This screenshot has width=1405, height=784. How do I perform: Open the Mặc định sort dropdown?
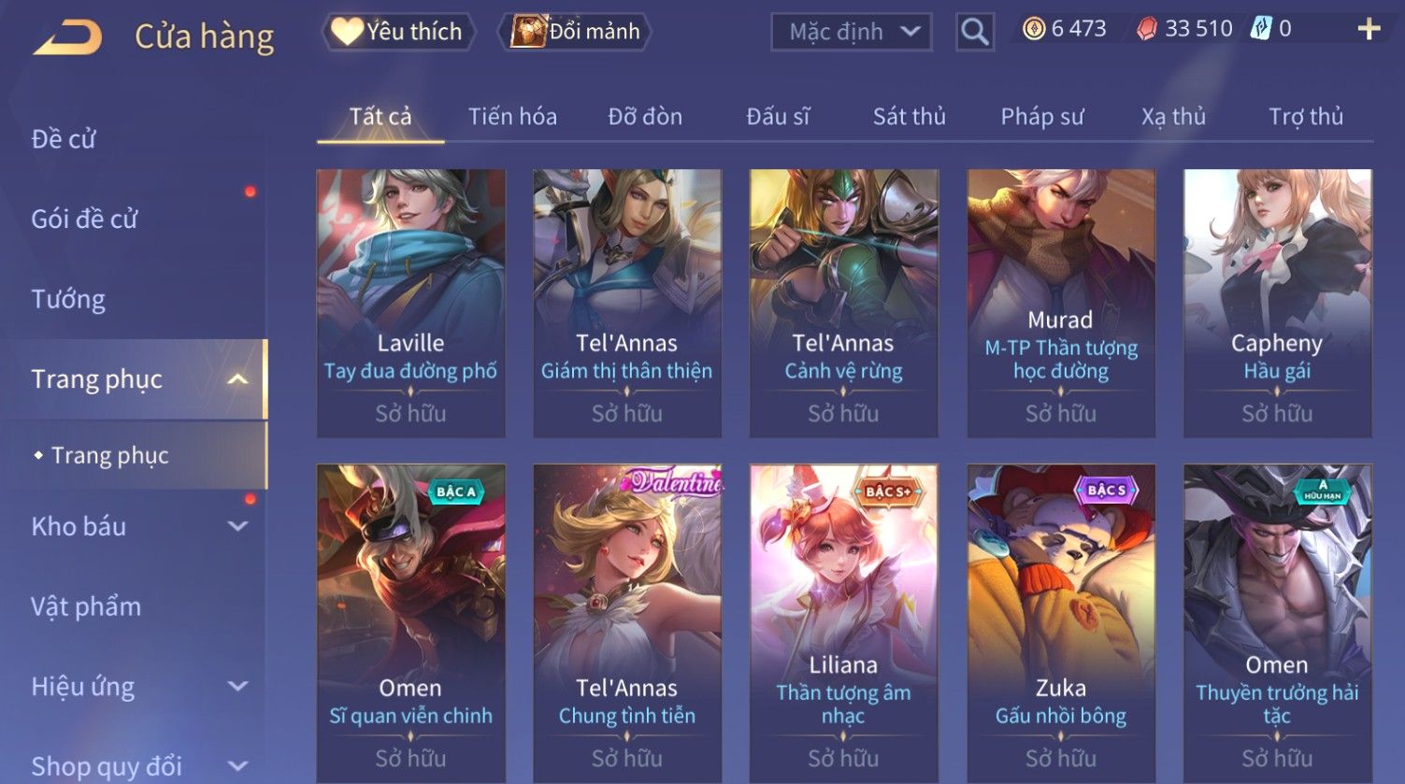click(x=851, y=32)
